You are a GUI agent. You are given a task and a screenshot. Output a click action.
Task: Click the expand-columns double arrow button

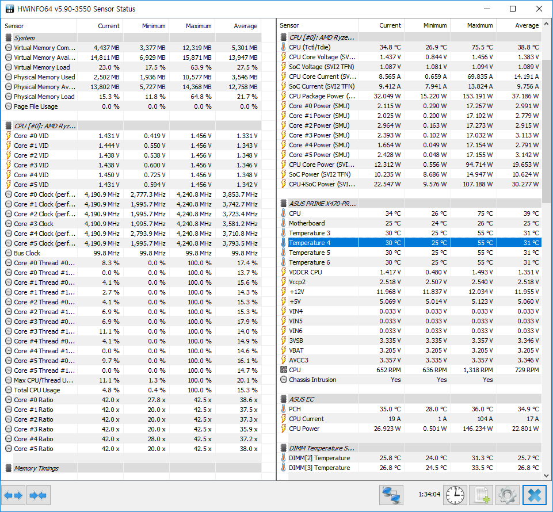pyautogui.click(x=13, y=495)
